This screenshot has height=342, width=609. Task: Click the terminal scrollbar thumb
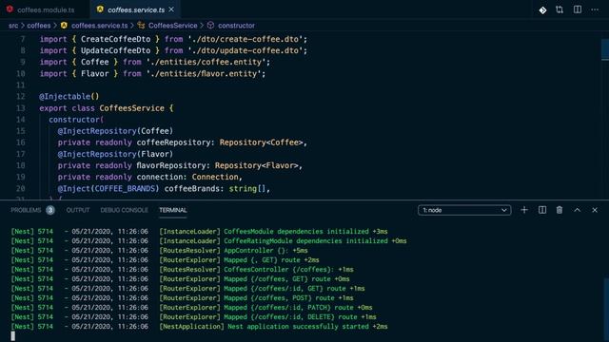pyautogui.click(x=606, y=310)
